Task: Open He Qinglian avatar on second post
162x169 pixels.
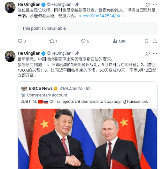Action: pos(10,56)
